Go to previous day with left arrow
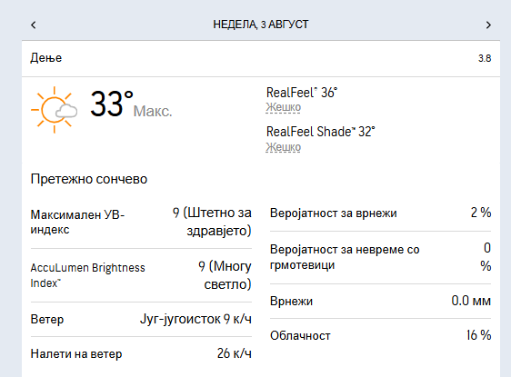 click(34, 25)
